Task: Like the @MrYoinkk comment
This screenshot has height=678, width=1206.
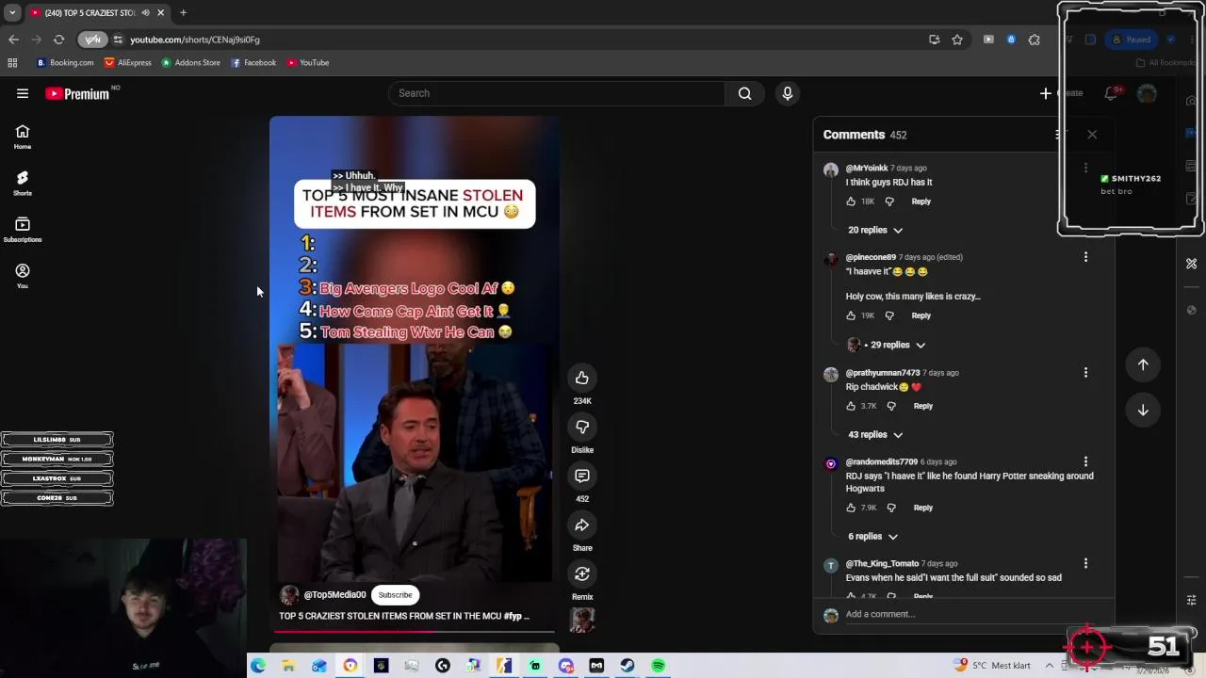Action: [x=851, y=202]
